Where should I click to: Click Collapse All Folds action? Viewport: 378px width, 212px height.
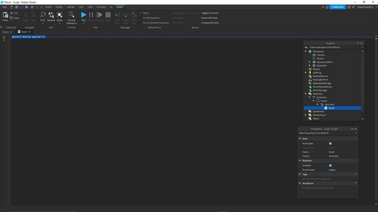pos(210,22)
